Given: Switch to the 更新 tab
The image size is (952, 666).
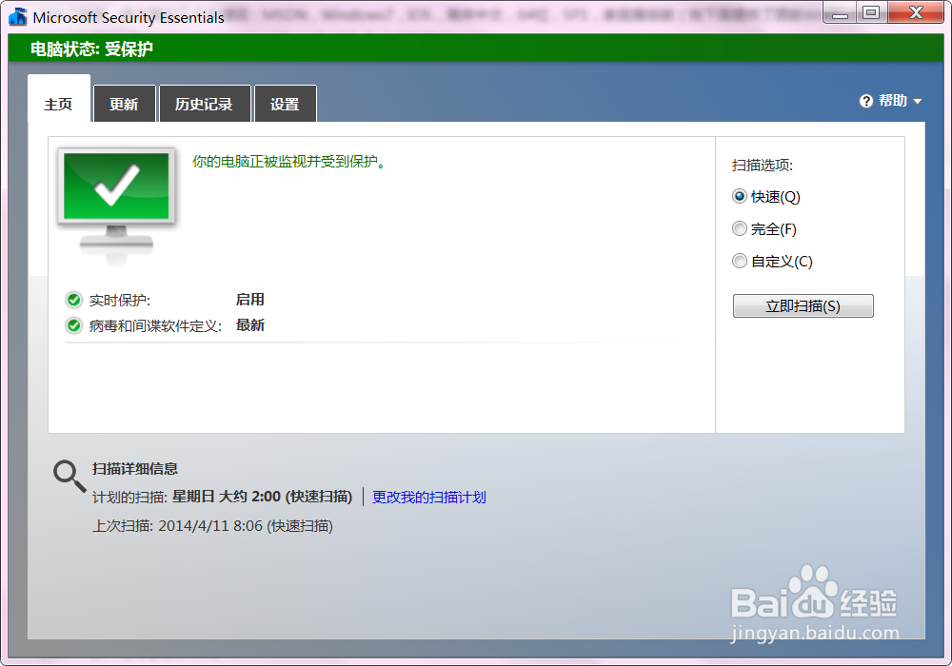Looking at the screenshot, I should [x=124, y=103].
